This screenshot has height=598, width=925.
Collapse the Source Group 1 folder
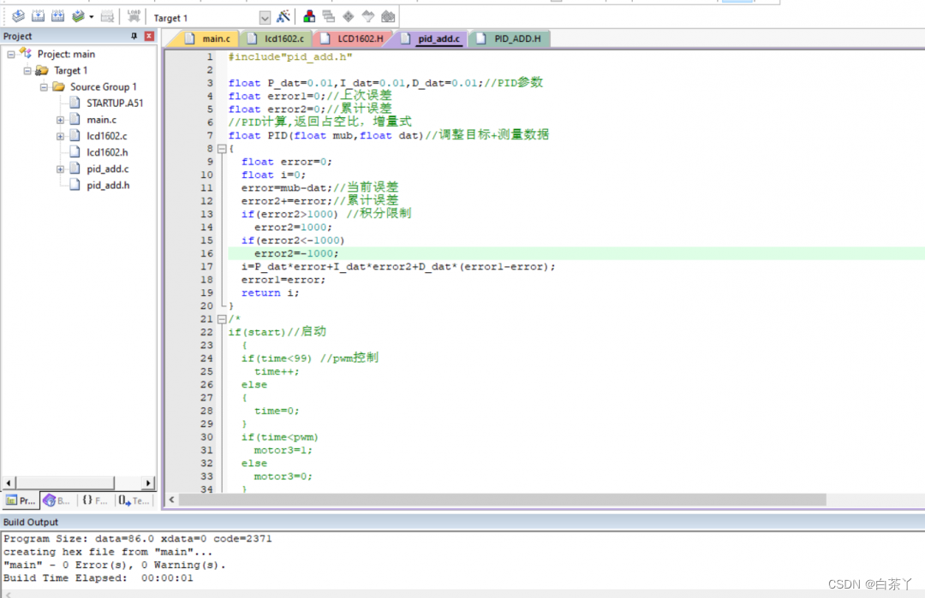(x=44, y=87)
